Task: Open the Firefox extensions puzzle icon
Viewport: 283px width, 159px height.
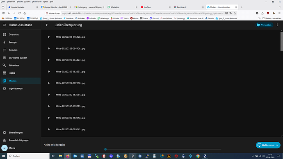Action: (262, 14)
